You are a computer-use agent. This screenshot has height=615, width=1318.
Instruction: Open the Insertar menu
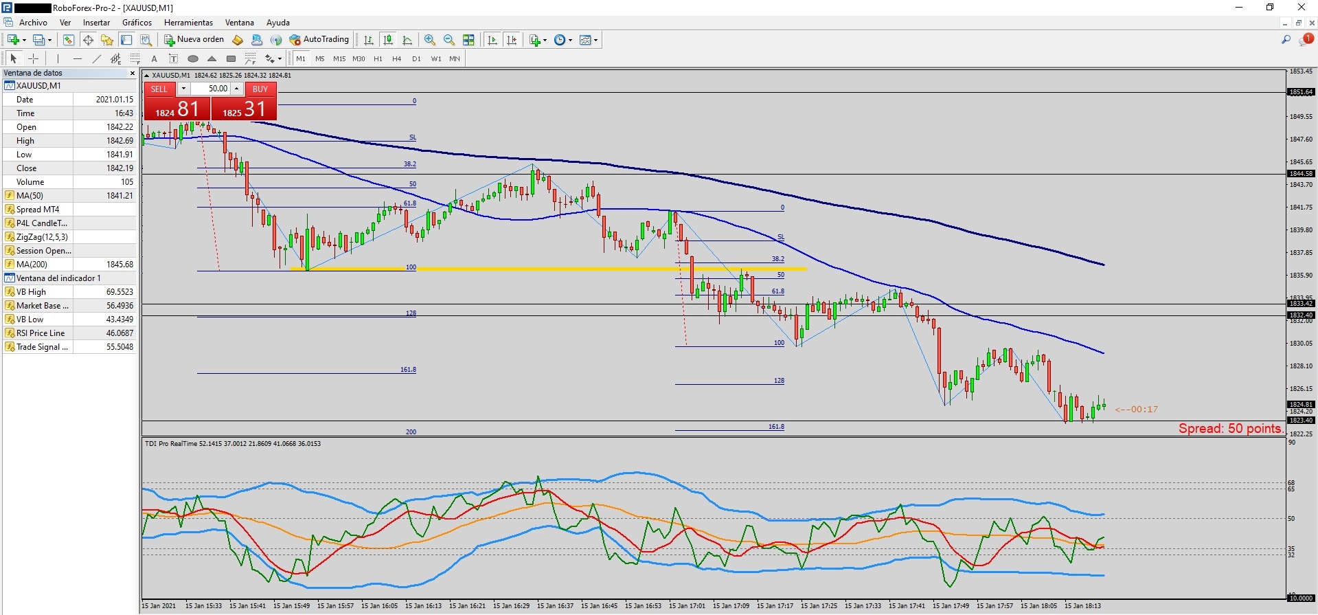pyautogui.click(x=96, y=23)
